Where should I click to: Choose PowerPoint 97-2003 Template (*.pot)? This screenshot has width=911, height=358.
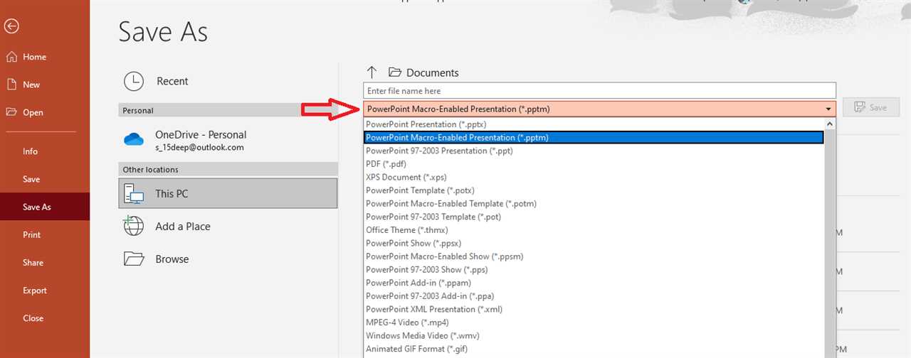593,217
